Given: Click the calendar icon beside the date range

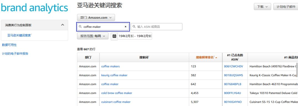Looking at the screenshot, I should coord(114,36).
